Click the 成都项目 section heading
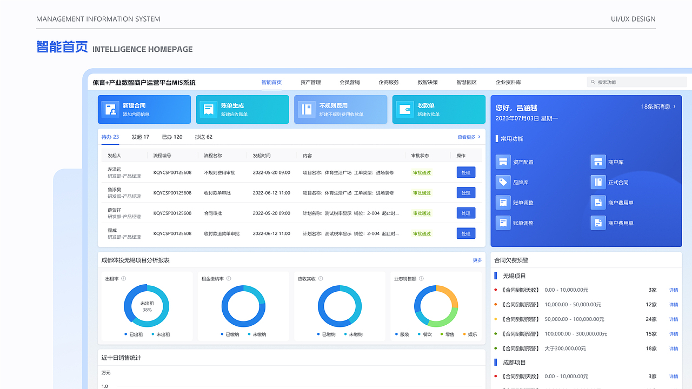Viewport: 692px width, 389px height. (514, 363)
